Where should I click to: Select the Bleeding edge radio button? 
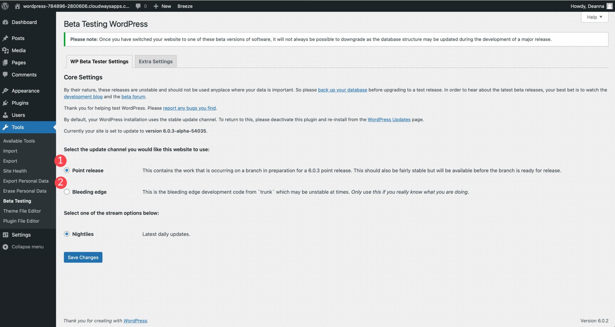[67, 192]
